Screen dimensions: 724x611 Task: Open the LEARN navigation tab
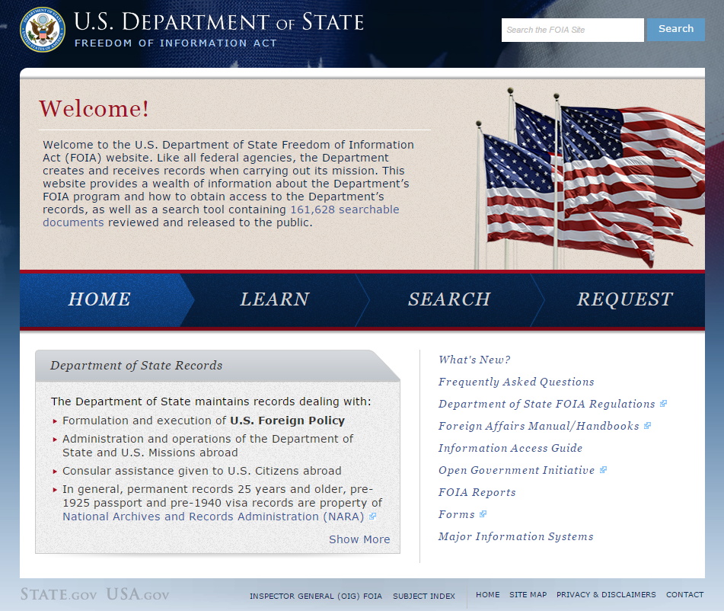point(274,299)
